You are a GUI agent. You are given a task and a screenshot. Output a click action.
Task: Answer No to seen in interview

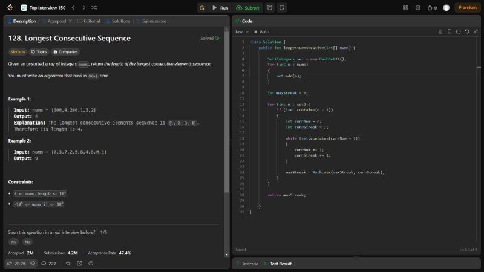point(27,242)
